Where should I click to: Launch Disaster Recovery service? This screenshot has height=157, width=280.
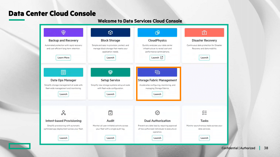point(204,58)
